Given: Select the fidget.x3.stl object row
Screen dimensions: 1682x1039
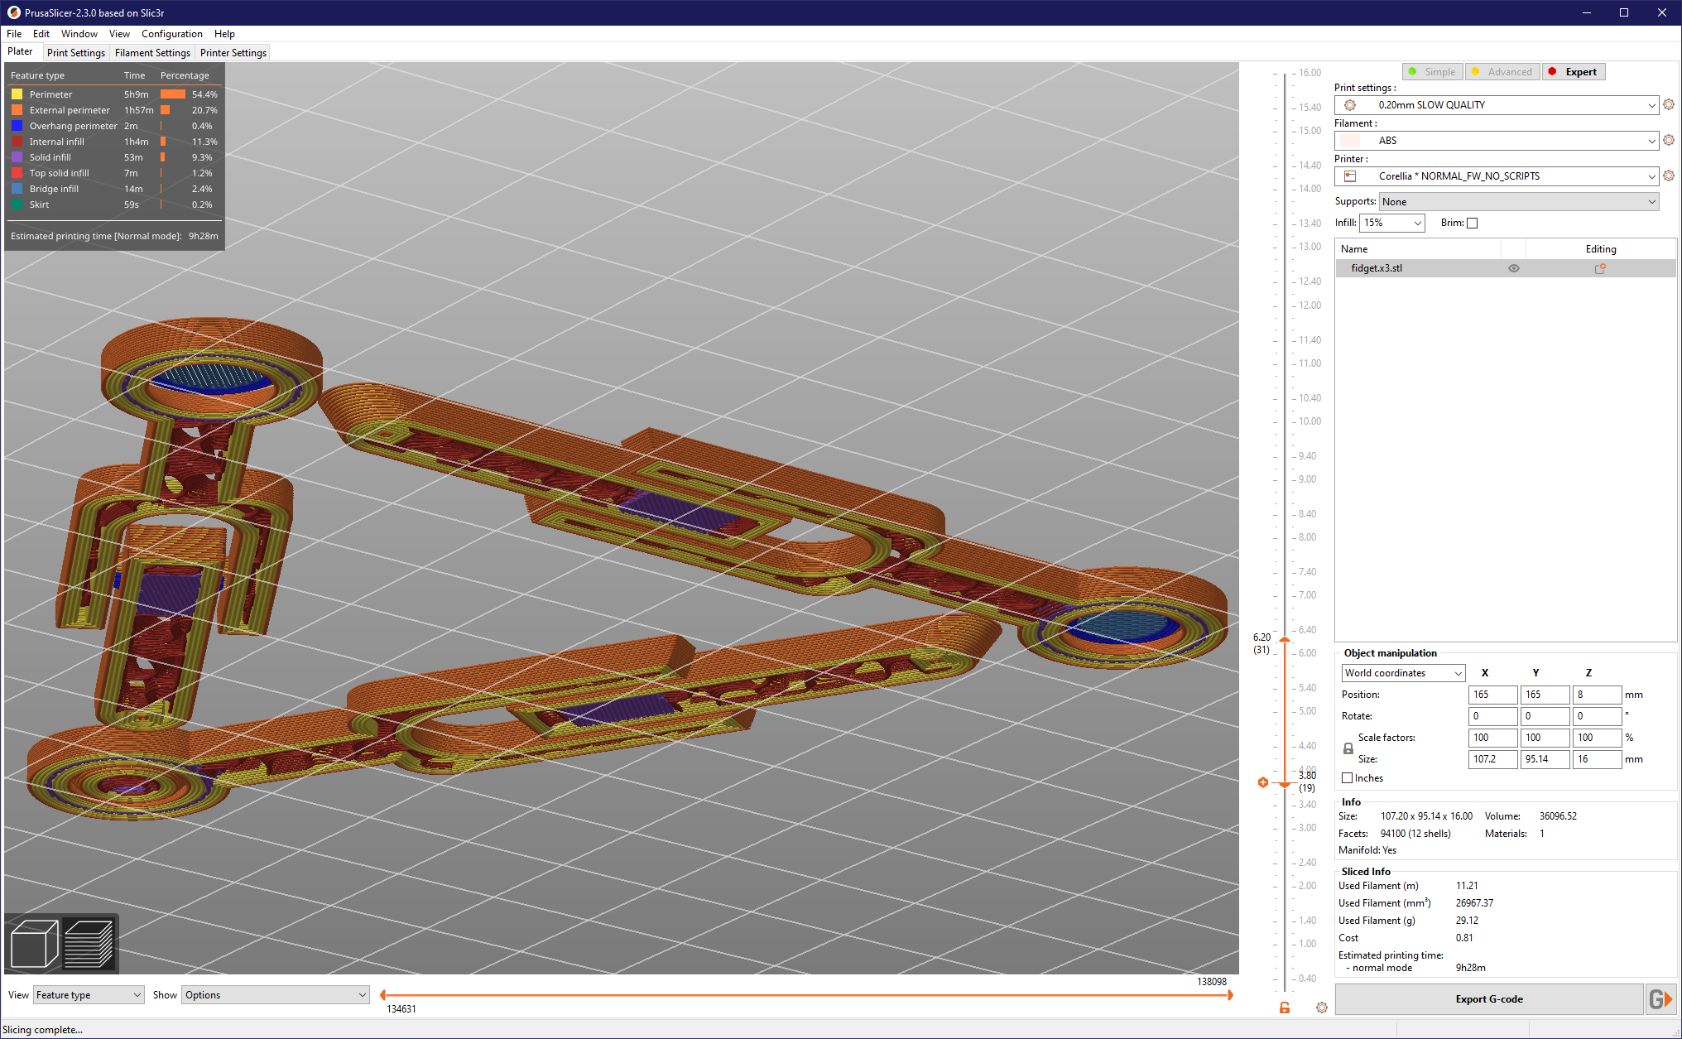Looking at the screenshot, I should (1506, 268).
